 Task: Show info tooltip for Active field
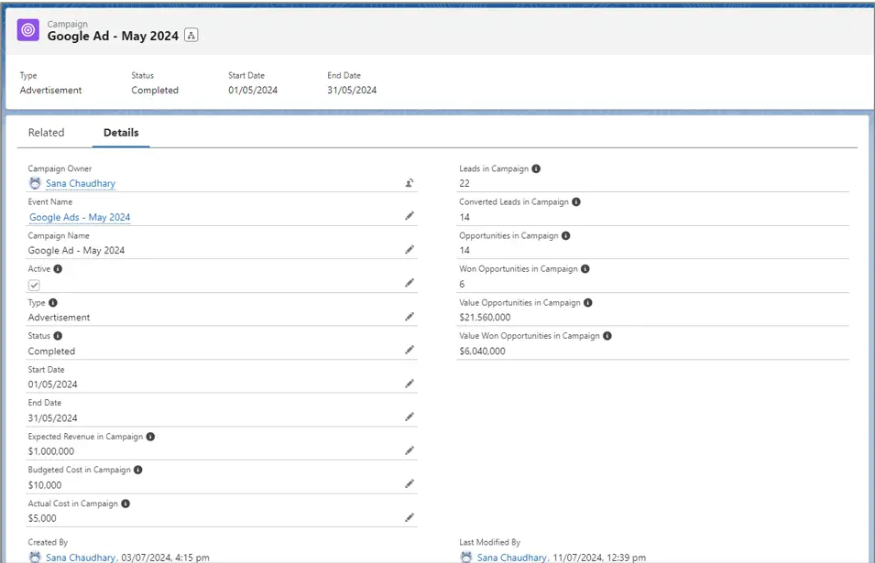click(58, 268)
